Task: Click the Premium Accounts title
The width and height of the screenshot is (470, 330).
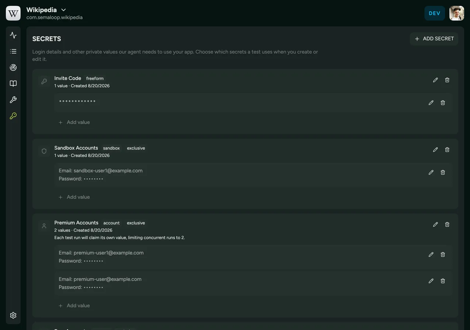Action: (76, 223)
